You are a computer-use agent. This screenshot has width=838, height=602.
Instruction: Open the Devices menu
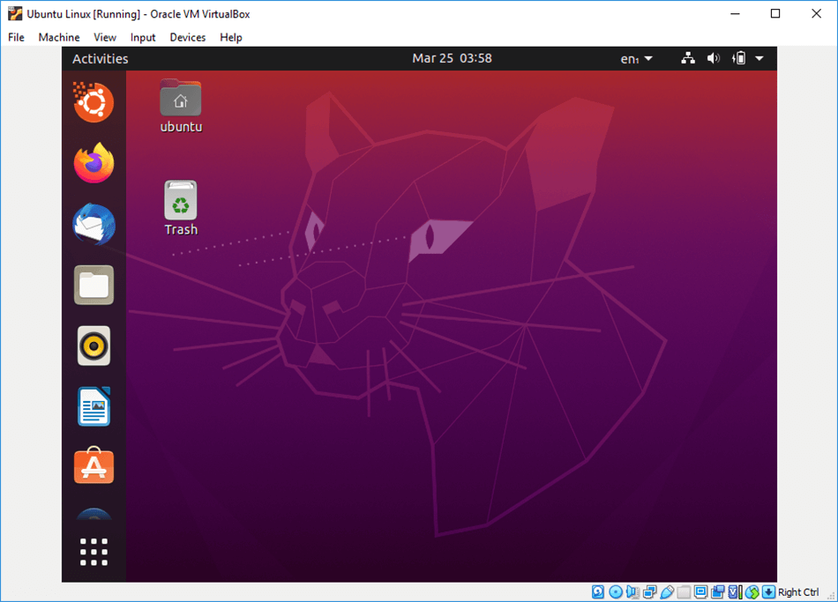(188, 37)
